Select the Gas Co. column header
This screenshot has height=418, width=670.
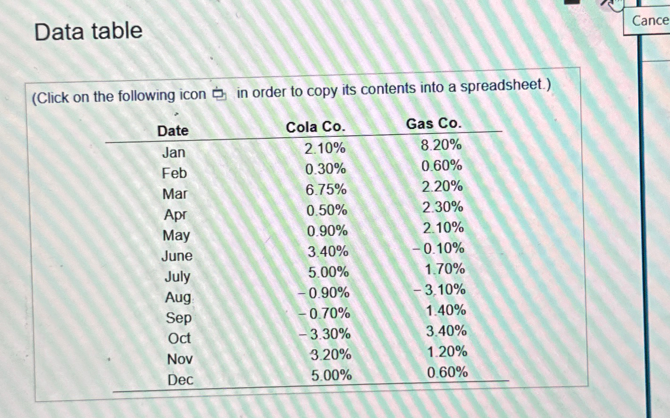(x=434, y=124)
